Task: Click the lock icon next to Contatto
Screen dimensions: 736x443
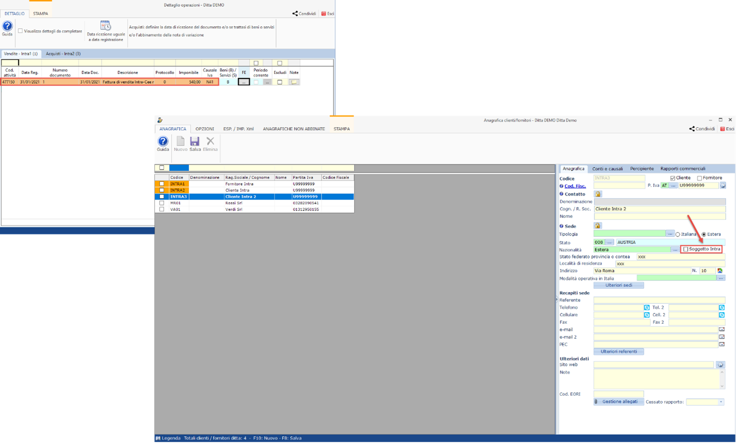Action: click(597, 194)
